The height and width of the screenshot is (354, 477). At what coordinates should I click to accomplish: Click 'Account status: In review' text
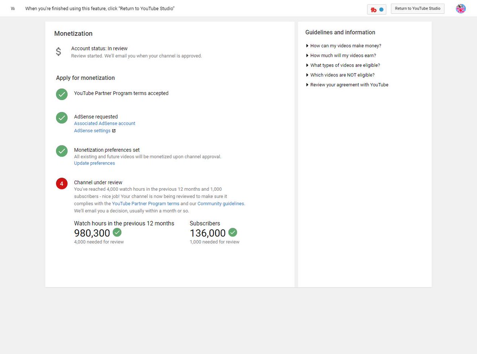[x=99, y=48]
